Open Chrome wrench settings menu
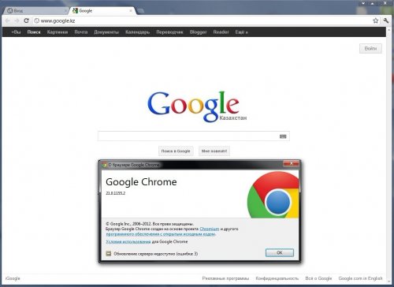This screenshot has height=287, width=394. (385, 20)
